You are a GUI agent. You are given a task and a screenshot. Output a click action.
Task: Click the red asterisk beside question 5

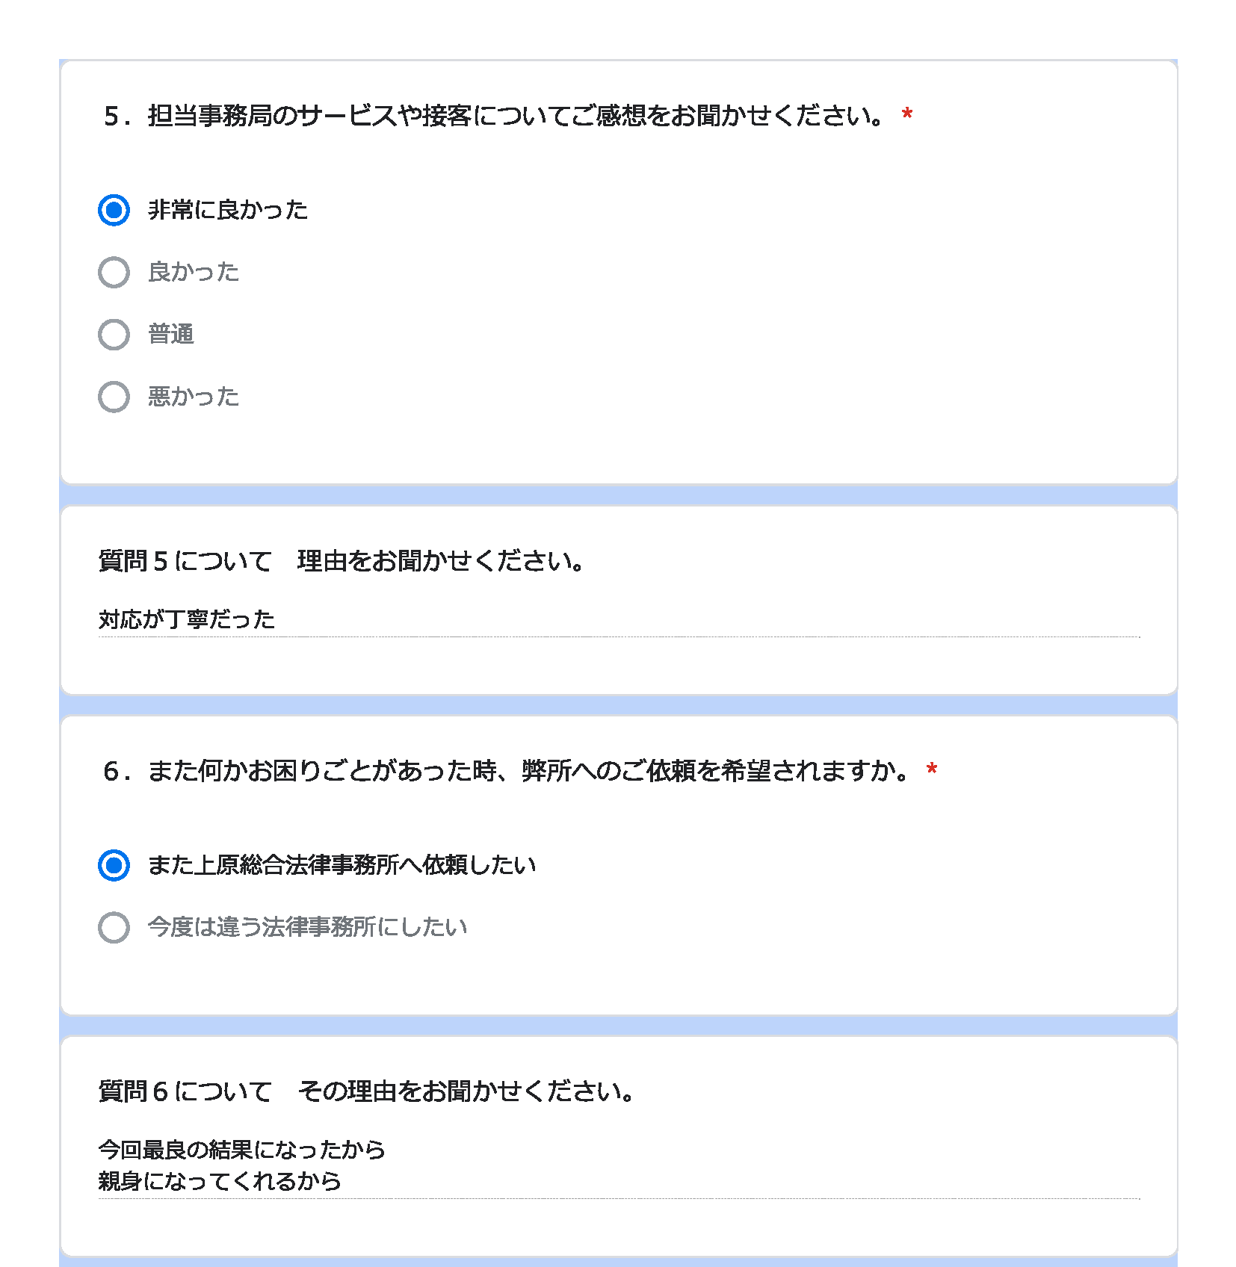(x=907, y=115)
